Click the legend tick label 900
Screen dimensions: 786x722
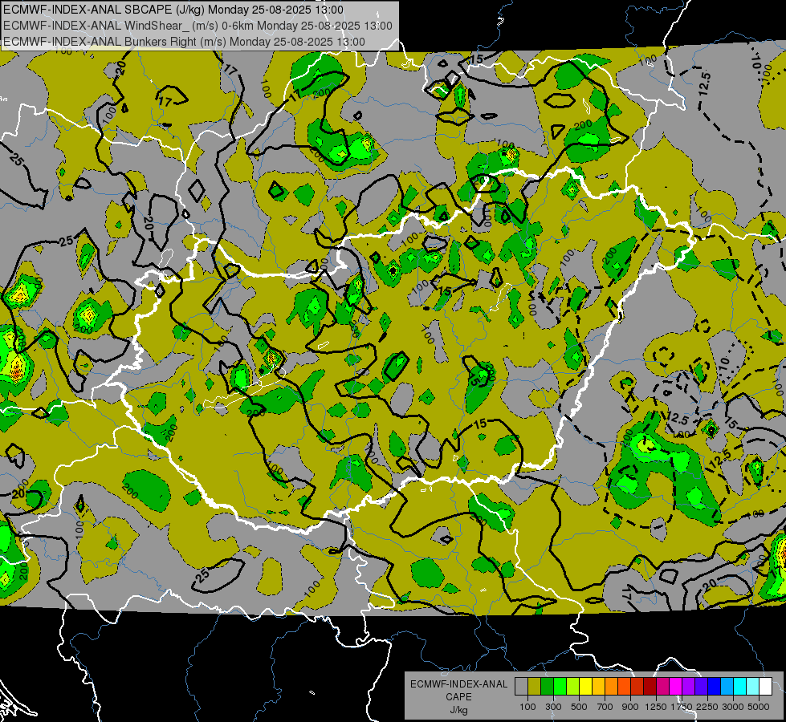coord(630,707)
